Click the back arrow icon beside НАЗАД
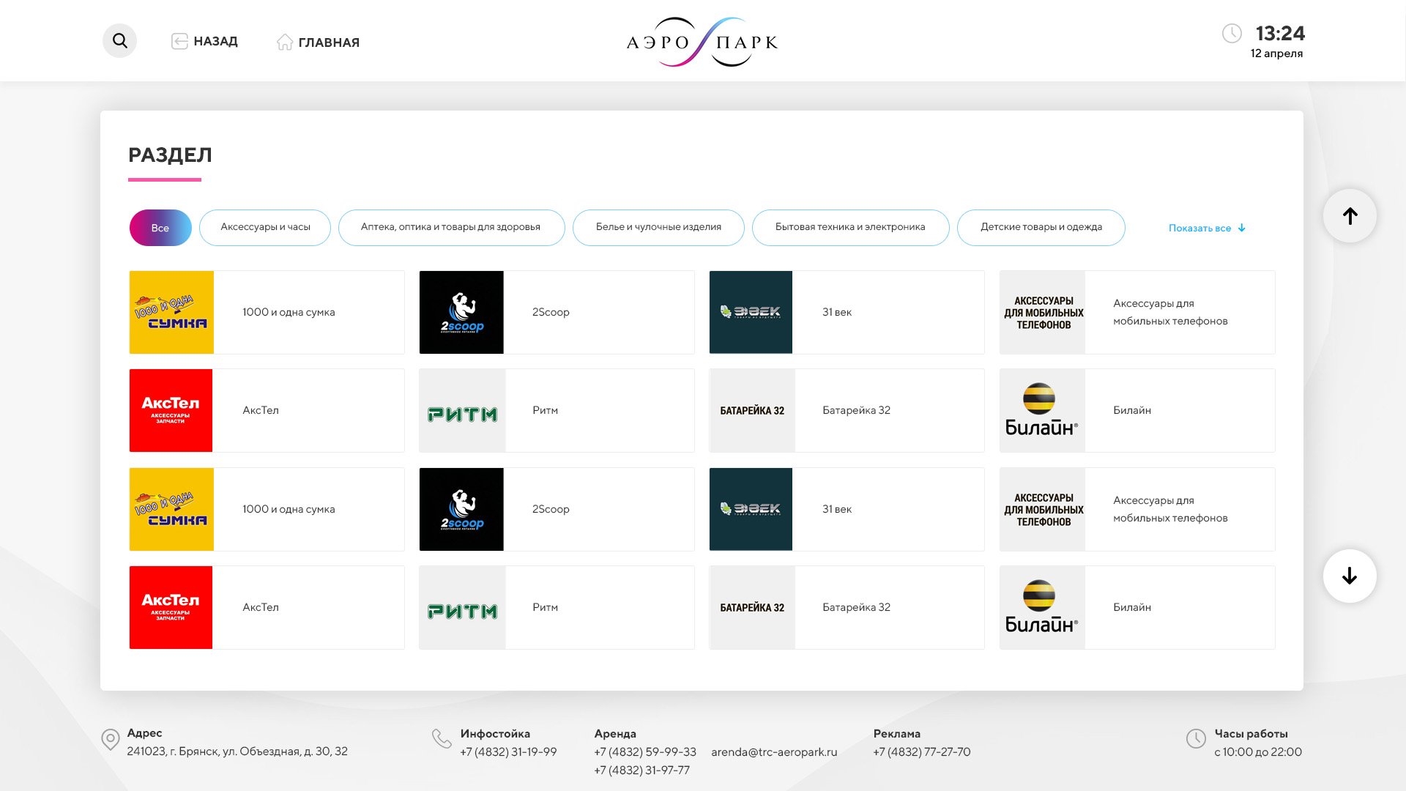Viewport: 1406px width, 791px height. point(179,40)
